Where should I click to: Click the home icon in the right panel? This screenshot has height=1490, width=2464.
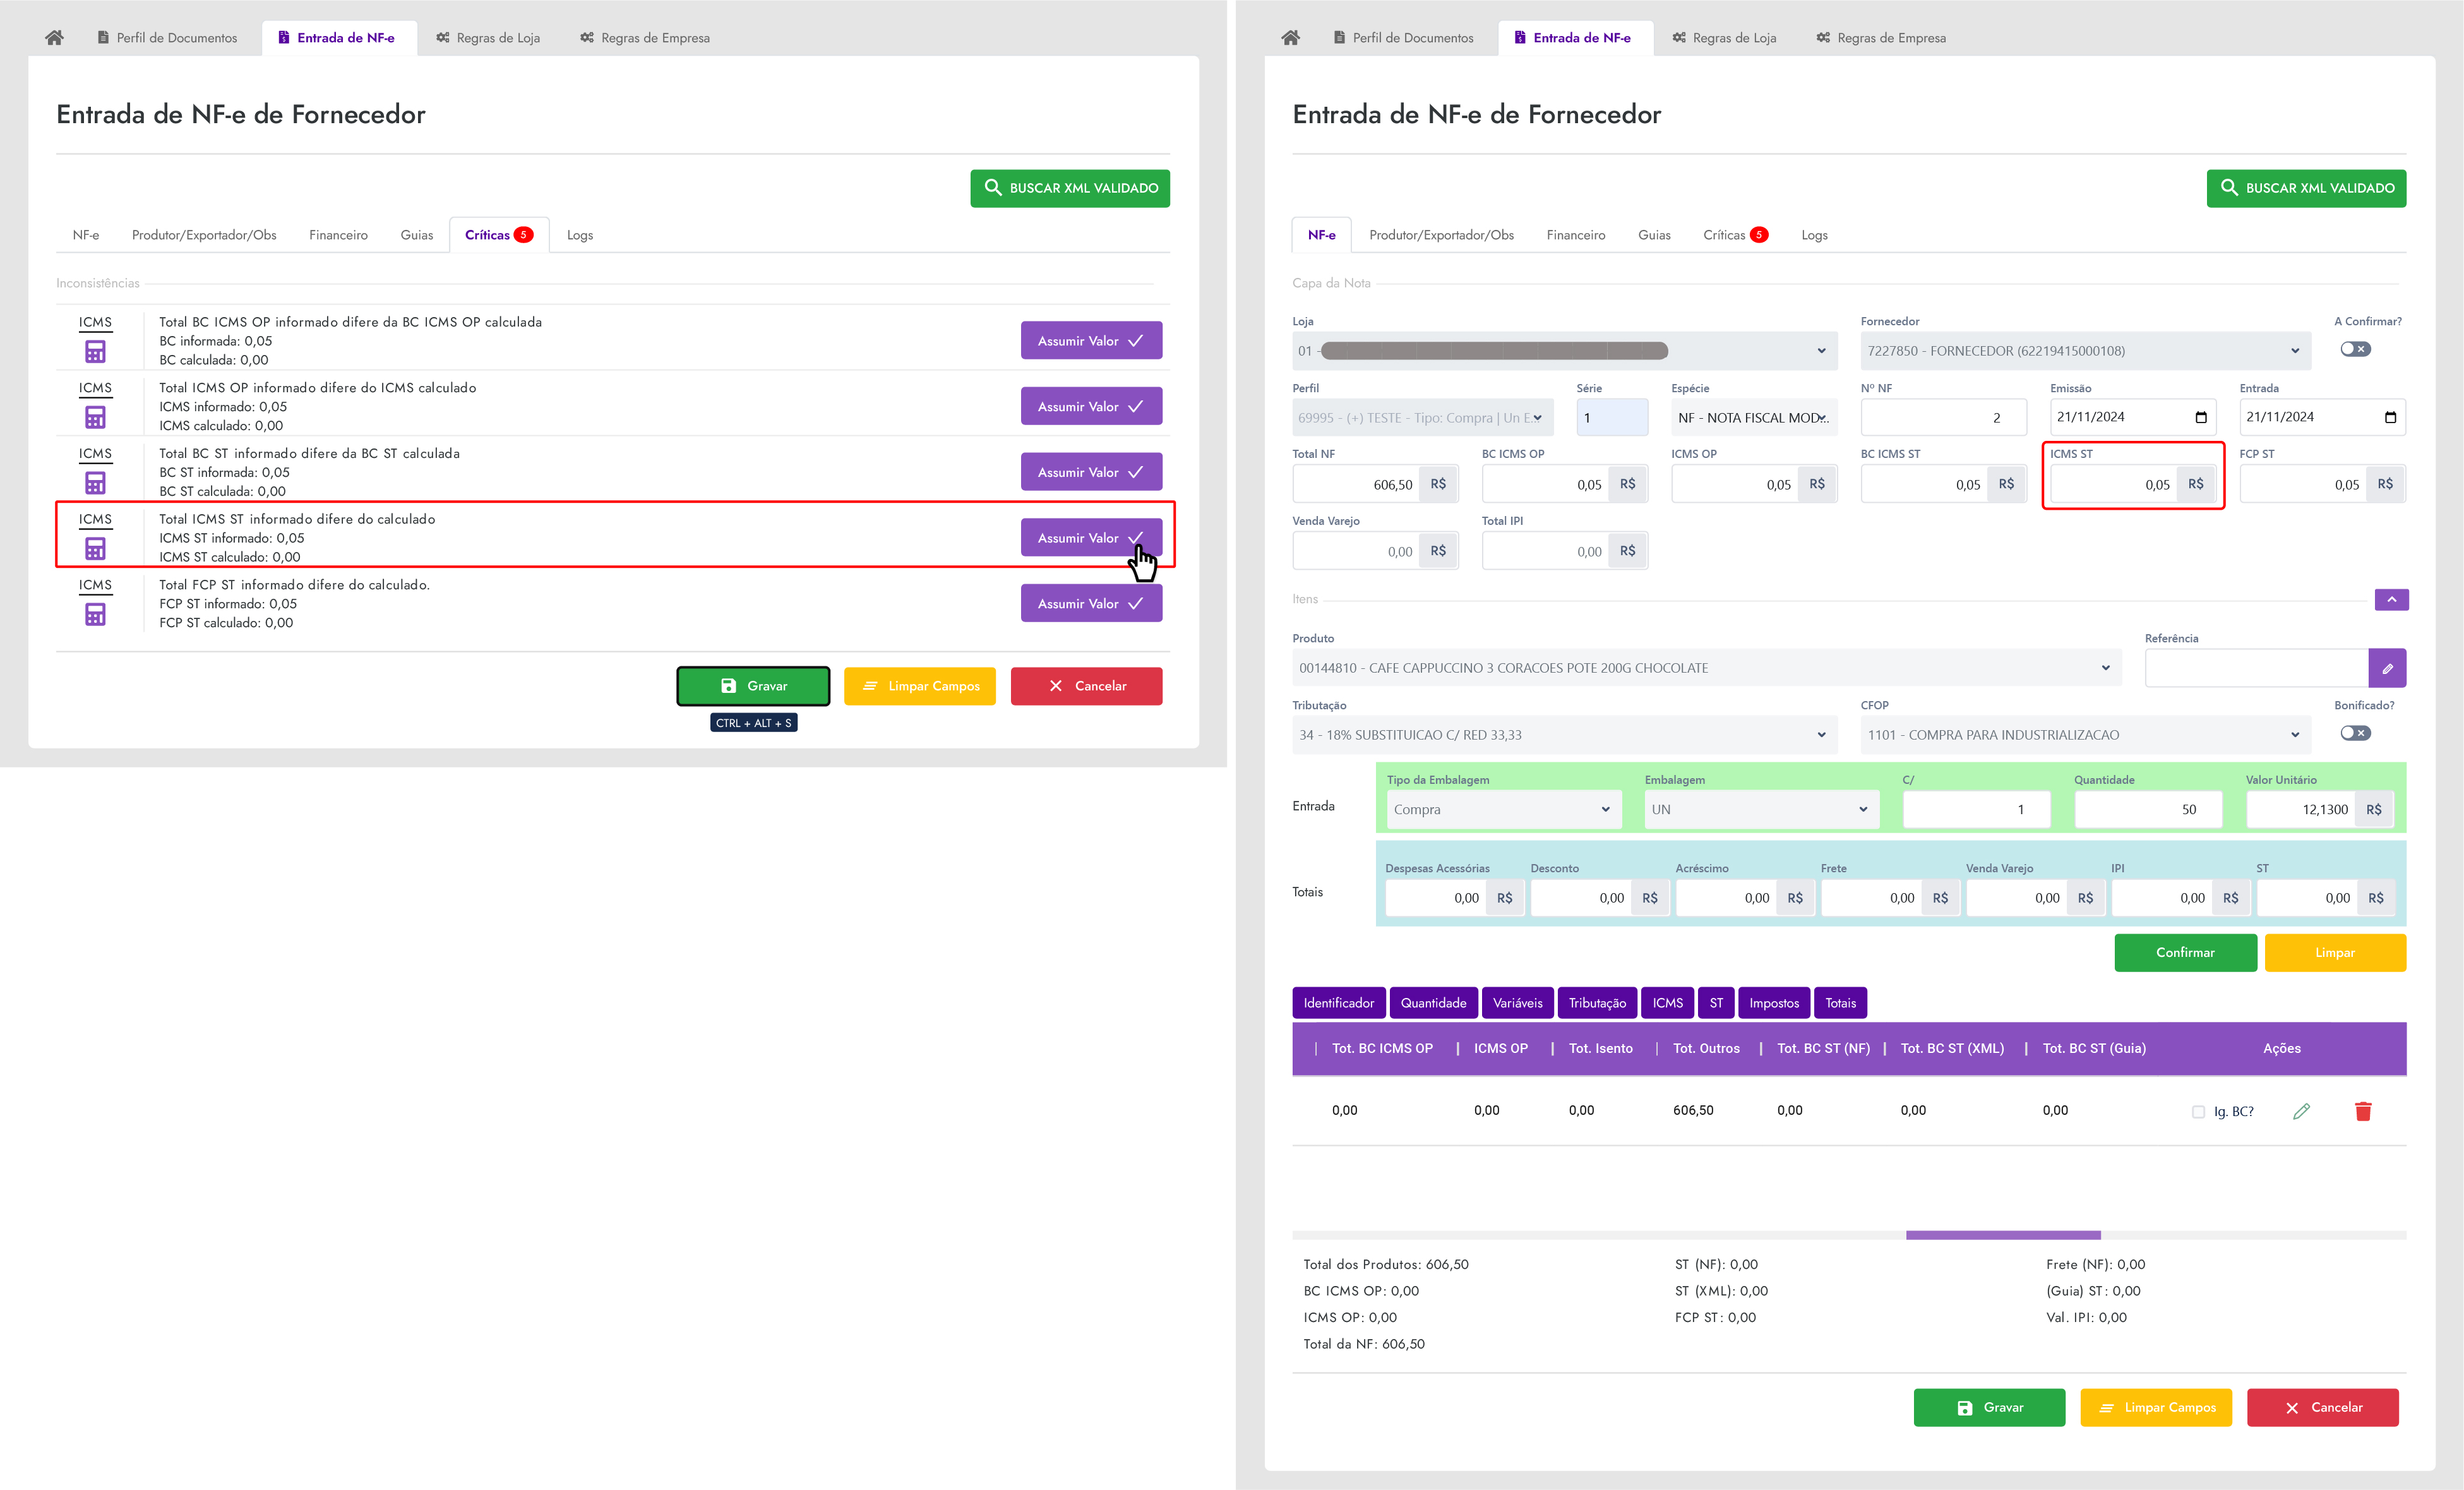pos(1290,38)
